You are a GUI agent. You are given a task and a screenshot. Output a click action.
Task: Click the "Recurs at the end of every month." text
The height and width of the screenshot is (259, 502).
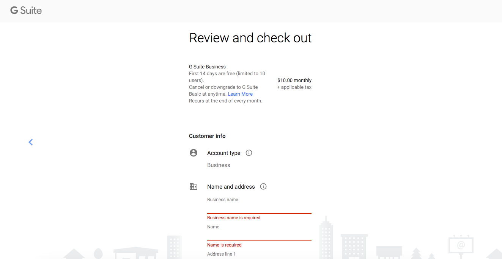coord(226,101)
